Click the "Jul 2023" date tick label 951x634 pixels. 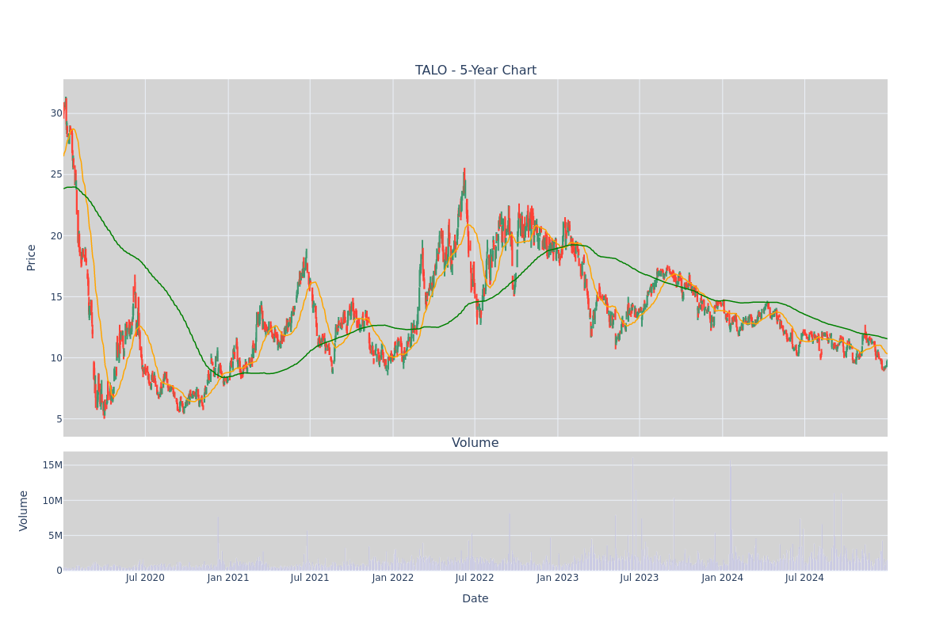point(640,578)
